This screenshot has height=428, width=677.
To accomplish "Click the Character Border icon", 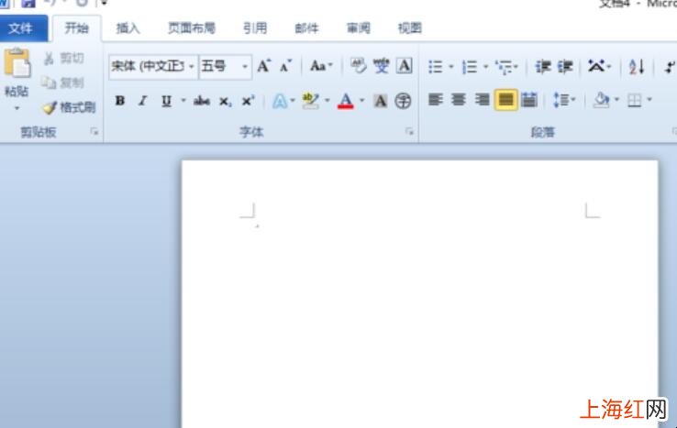I will tap(405, 66).
